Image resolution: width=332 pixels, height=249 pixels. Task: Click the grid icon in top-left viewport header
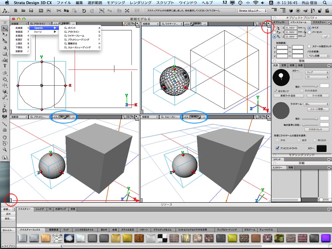coord(129,24)
